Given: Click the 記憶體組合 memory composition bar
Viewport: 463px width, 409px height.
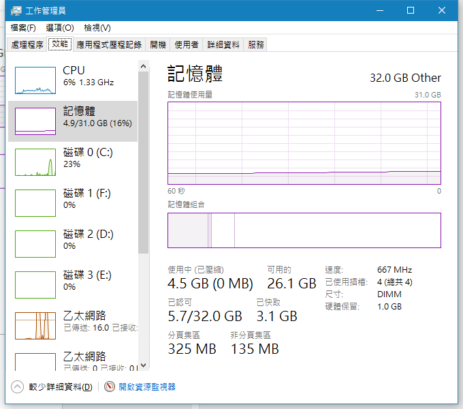Looking at the screenshot, I should point(304,230).
